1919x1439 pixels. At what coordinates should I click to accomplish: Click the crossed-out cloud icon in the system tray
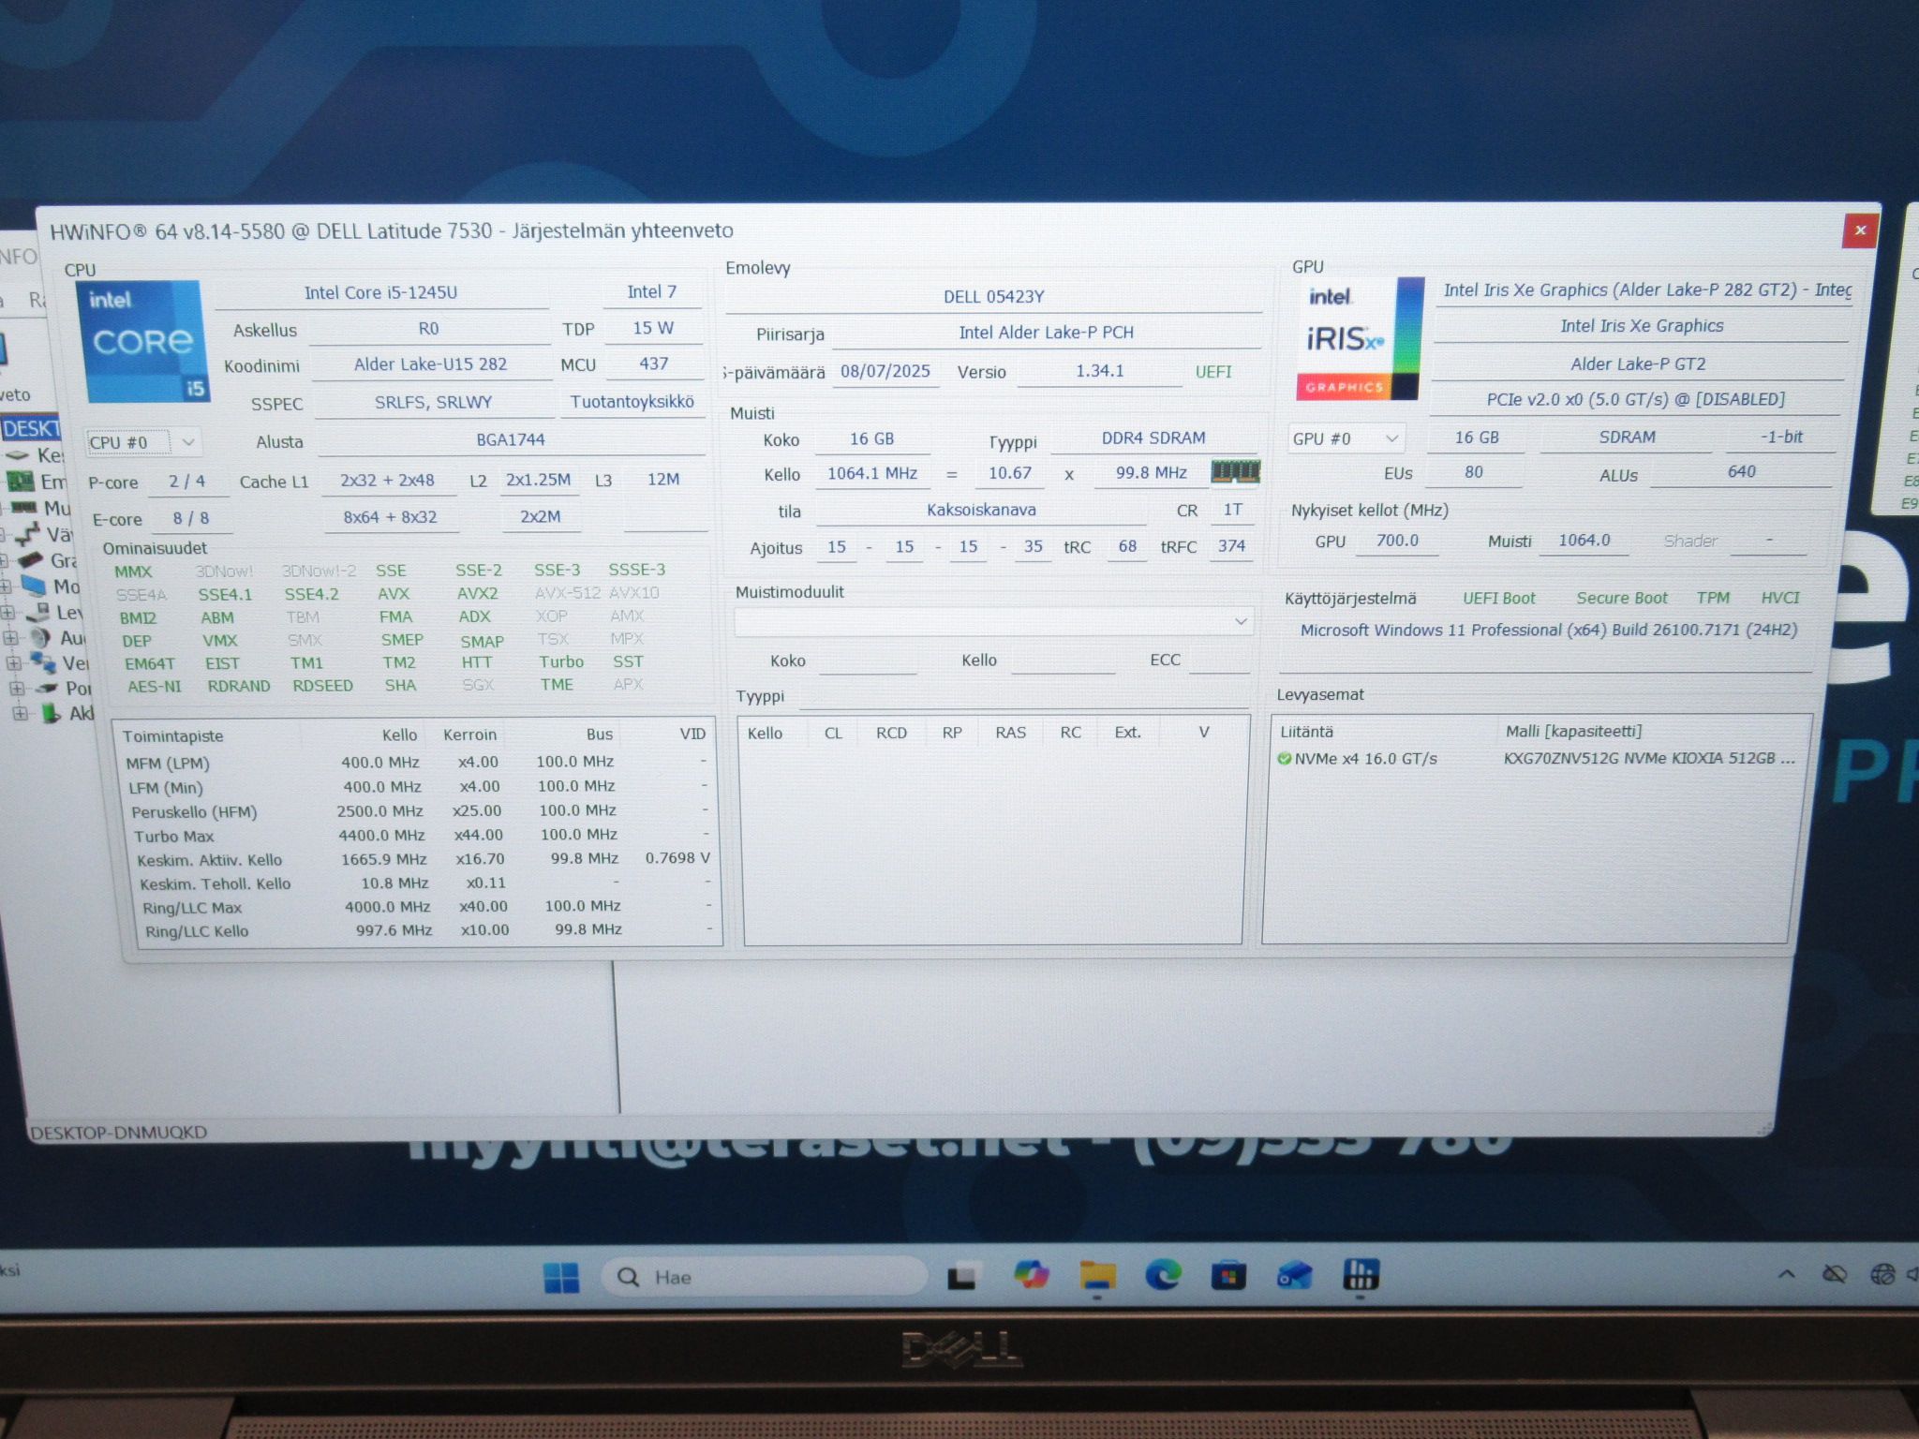[1835, 1274]
